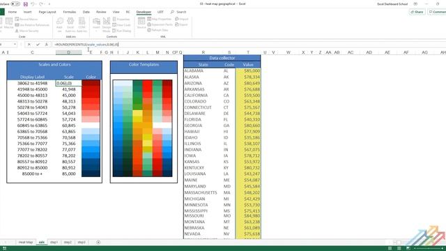The height and width of the screenshot is (251, 446).
Task: Select the label 60845 to 63865
Action: pos(32,125)
